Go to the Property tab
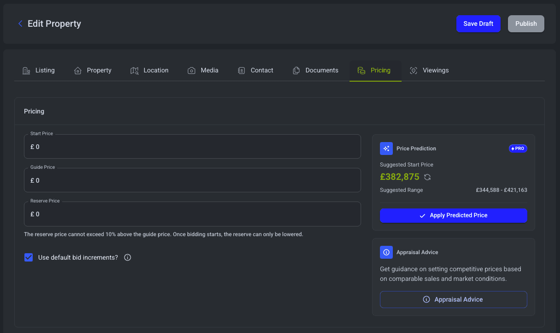This screenshot has height=333, width=560. pos(93,71)
